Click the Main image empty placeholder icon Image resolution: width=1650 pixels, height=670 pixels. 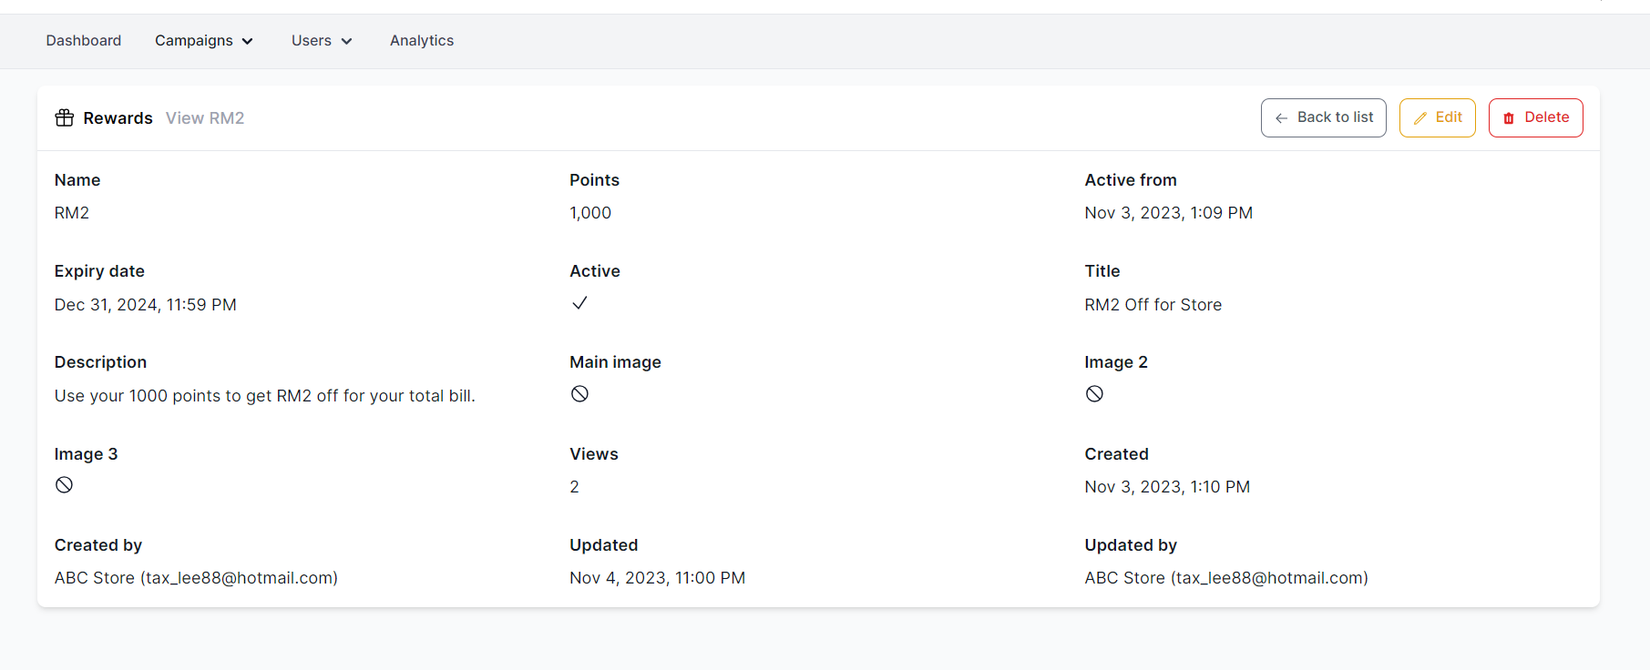[579, 394]
